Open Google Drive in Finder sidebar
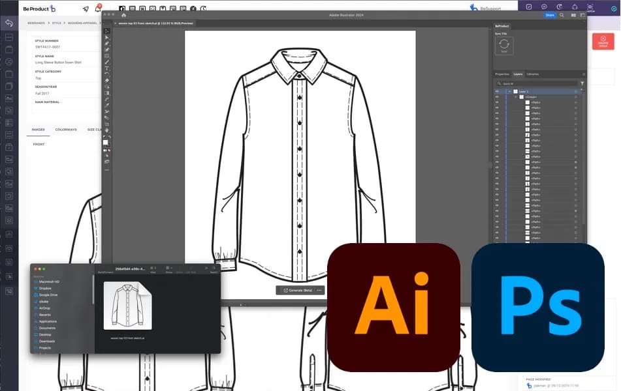621x391 pixels. click(x=48, y=295)
